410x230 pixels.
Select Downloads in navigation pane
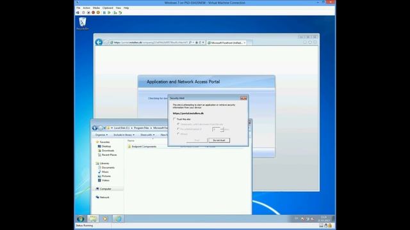point(106,151)
